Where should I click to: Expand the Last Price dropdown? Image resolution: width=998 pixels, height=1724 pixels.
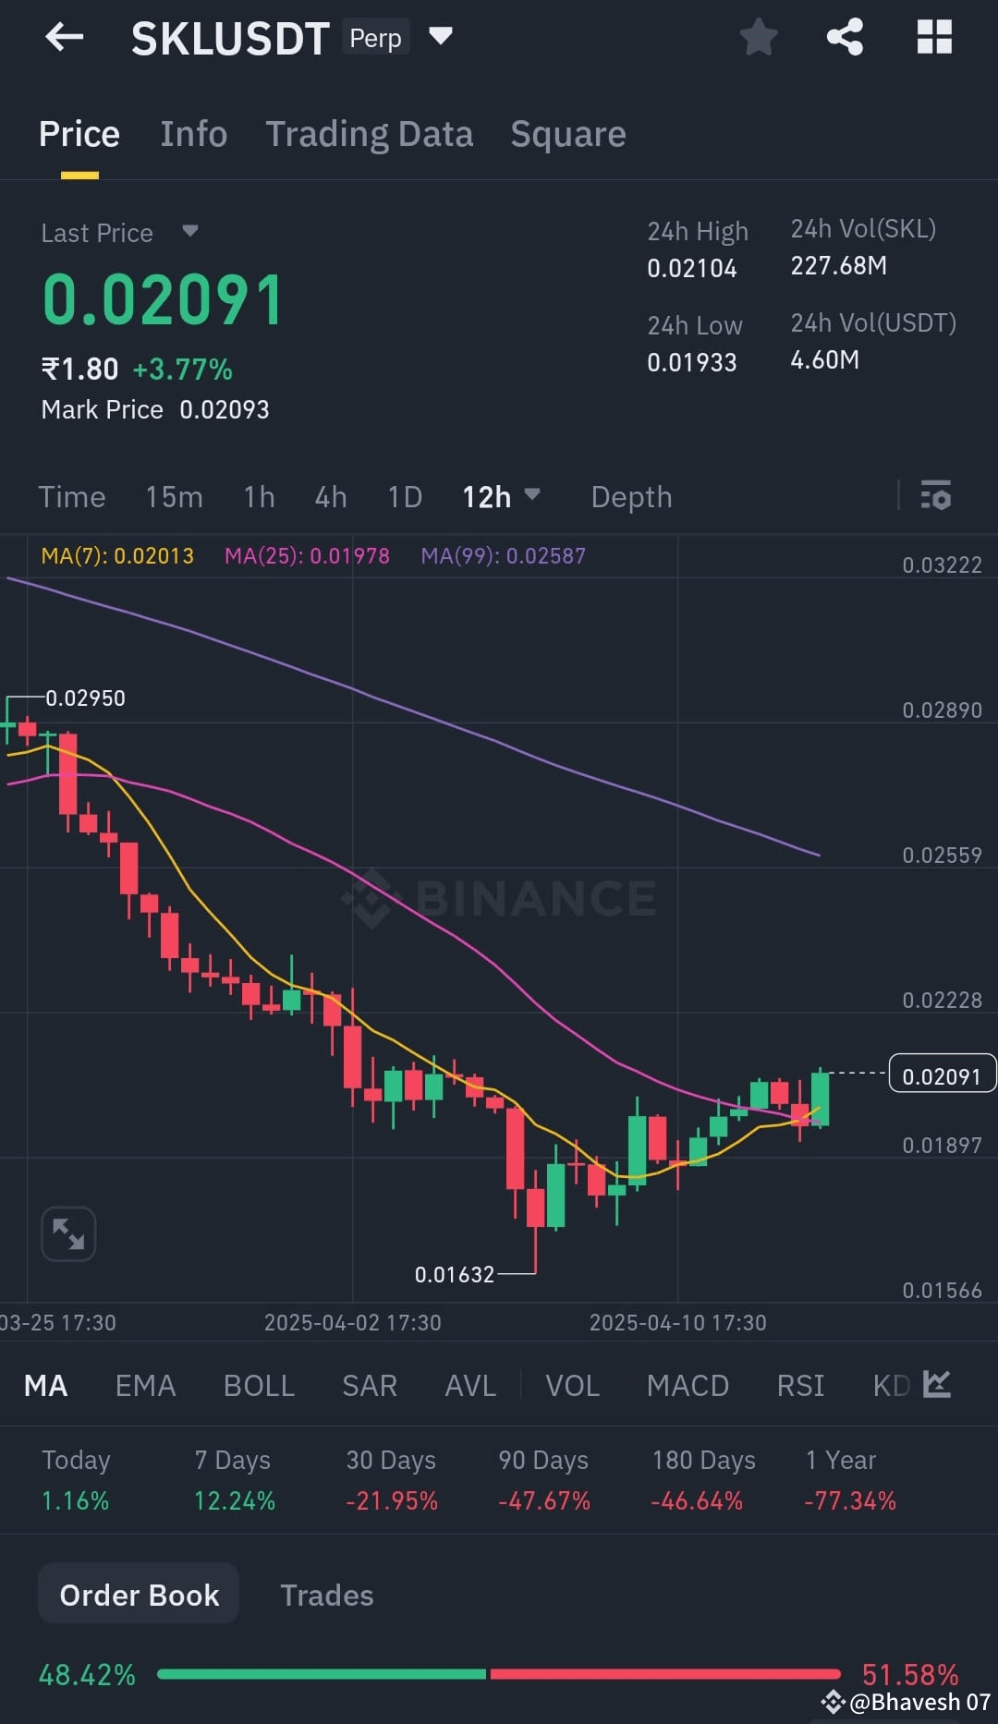190,233
